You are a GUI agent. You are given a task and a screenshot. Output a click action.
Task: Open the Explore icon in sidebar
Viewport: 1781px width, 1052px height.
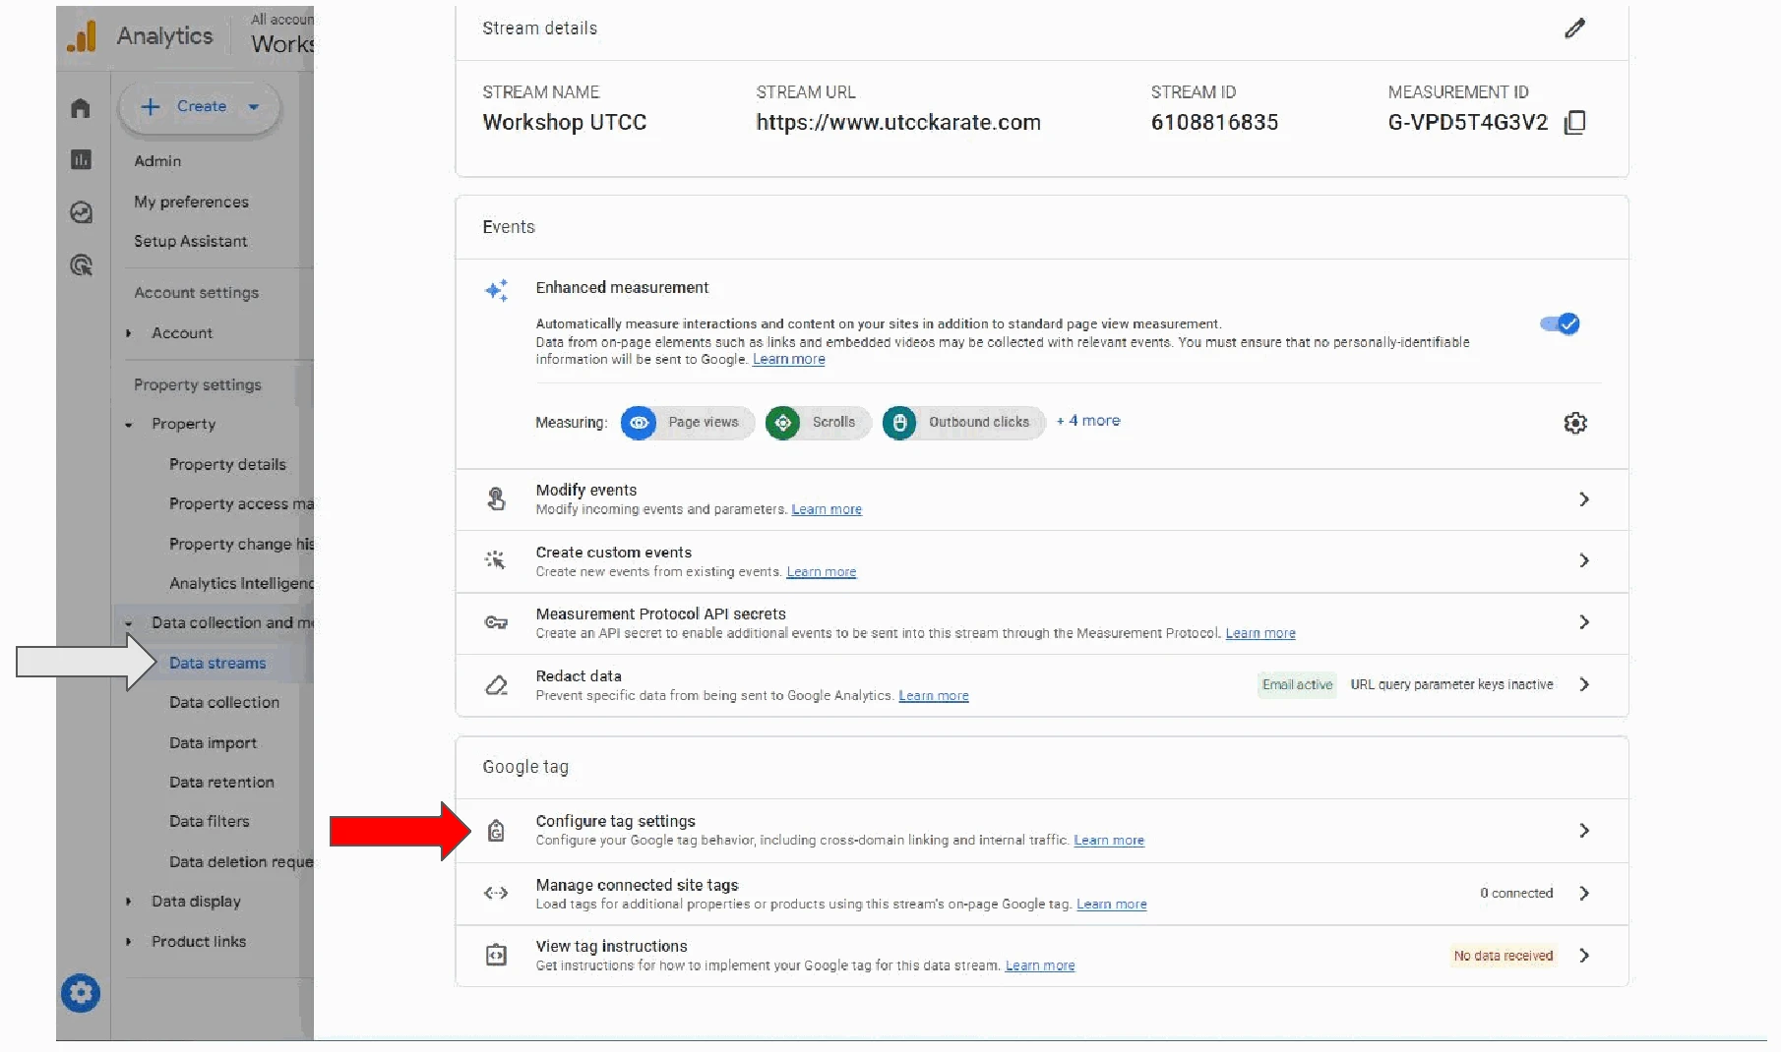click(81, 212)
